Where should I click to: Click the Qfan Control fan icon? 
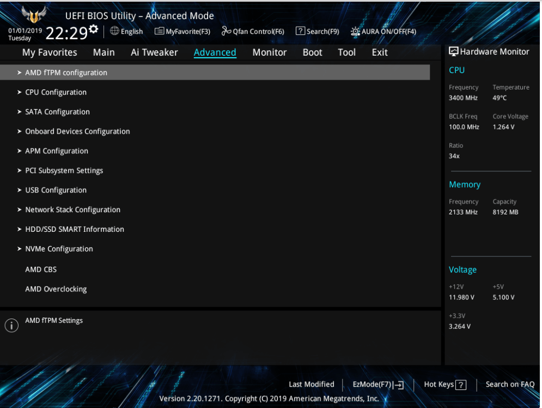pyautogui.click(x=226, y=31)
